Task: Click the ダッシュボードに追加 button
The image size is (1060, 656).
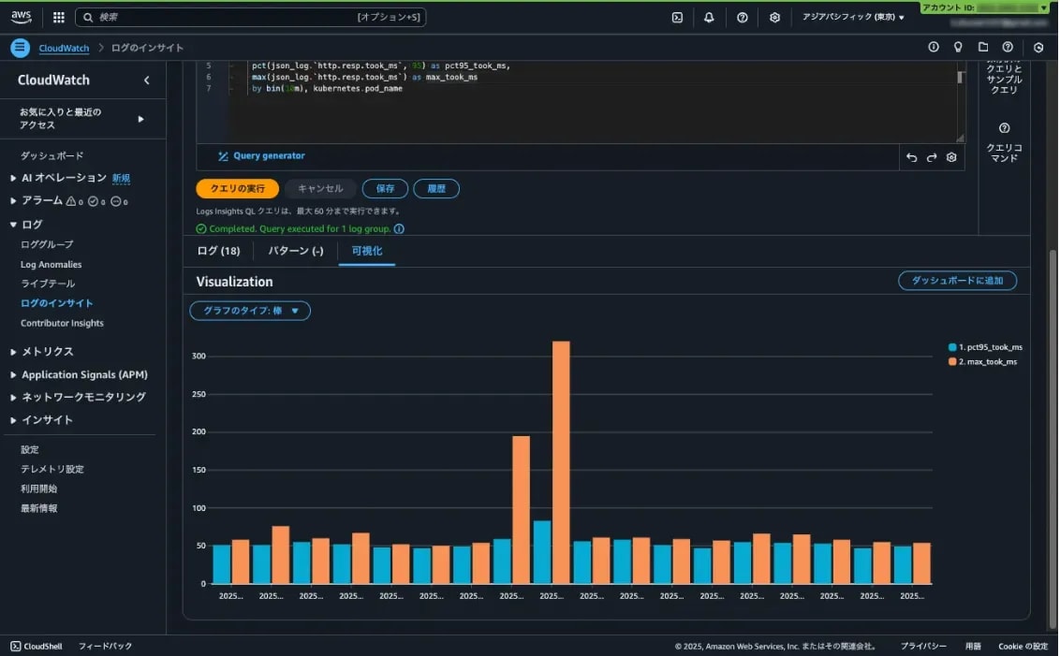Action: tap(957, 281)
